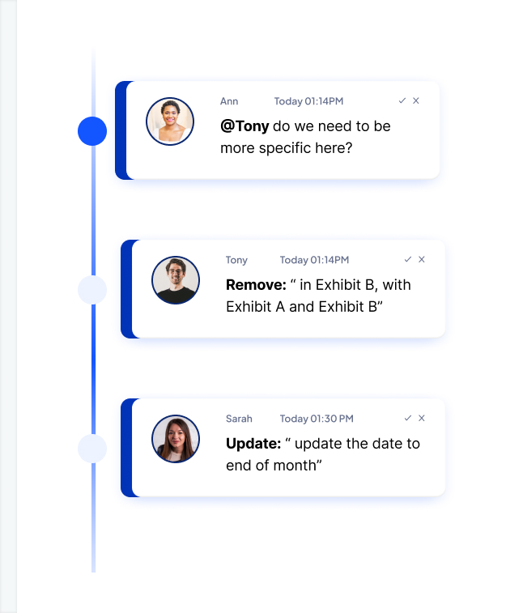Select the active blue timeline dot
The height and width of the screenshot is (613, 523).
click(x=92, y=131)
